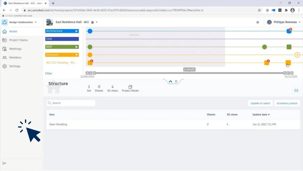Open the help menu
The height and width of the screenshot is (171, 303).
coord(257,22)
